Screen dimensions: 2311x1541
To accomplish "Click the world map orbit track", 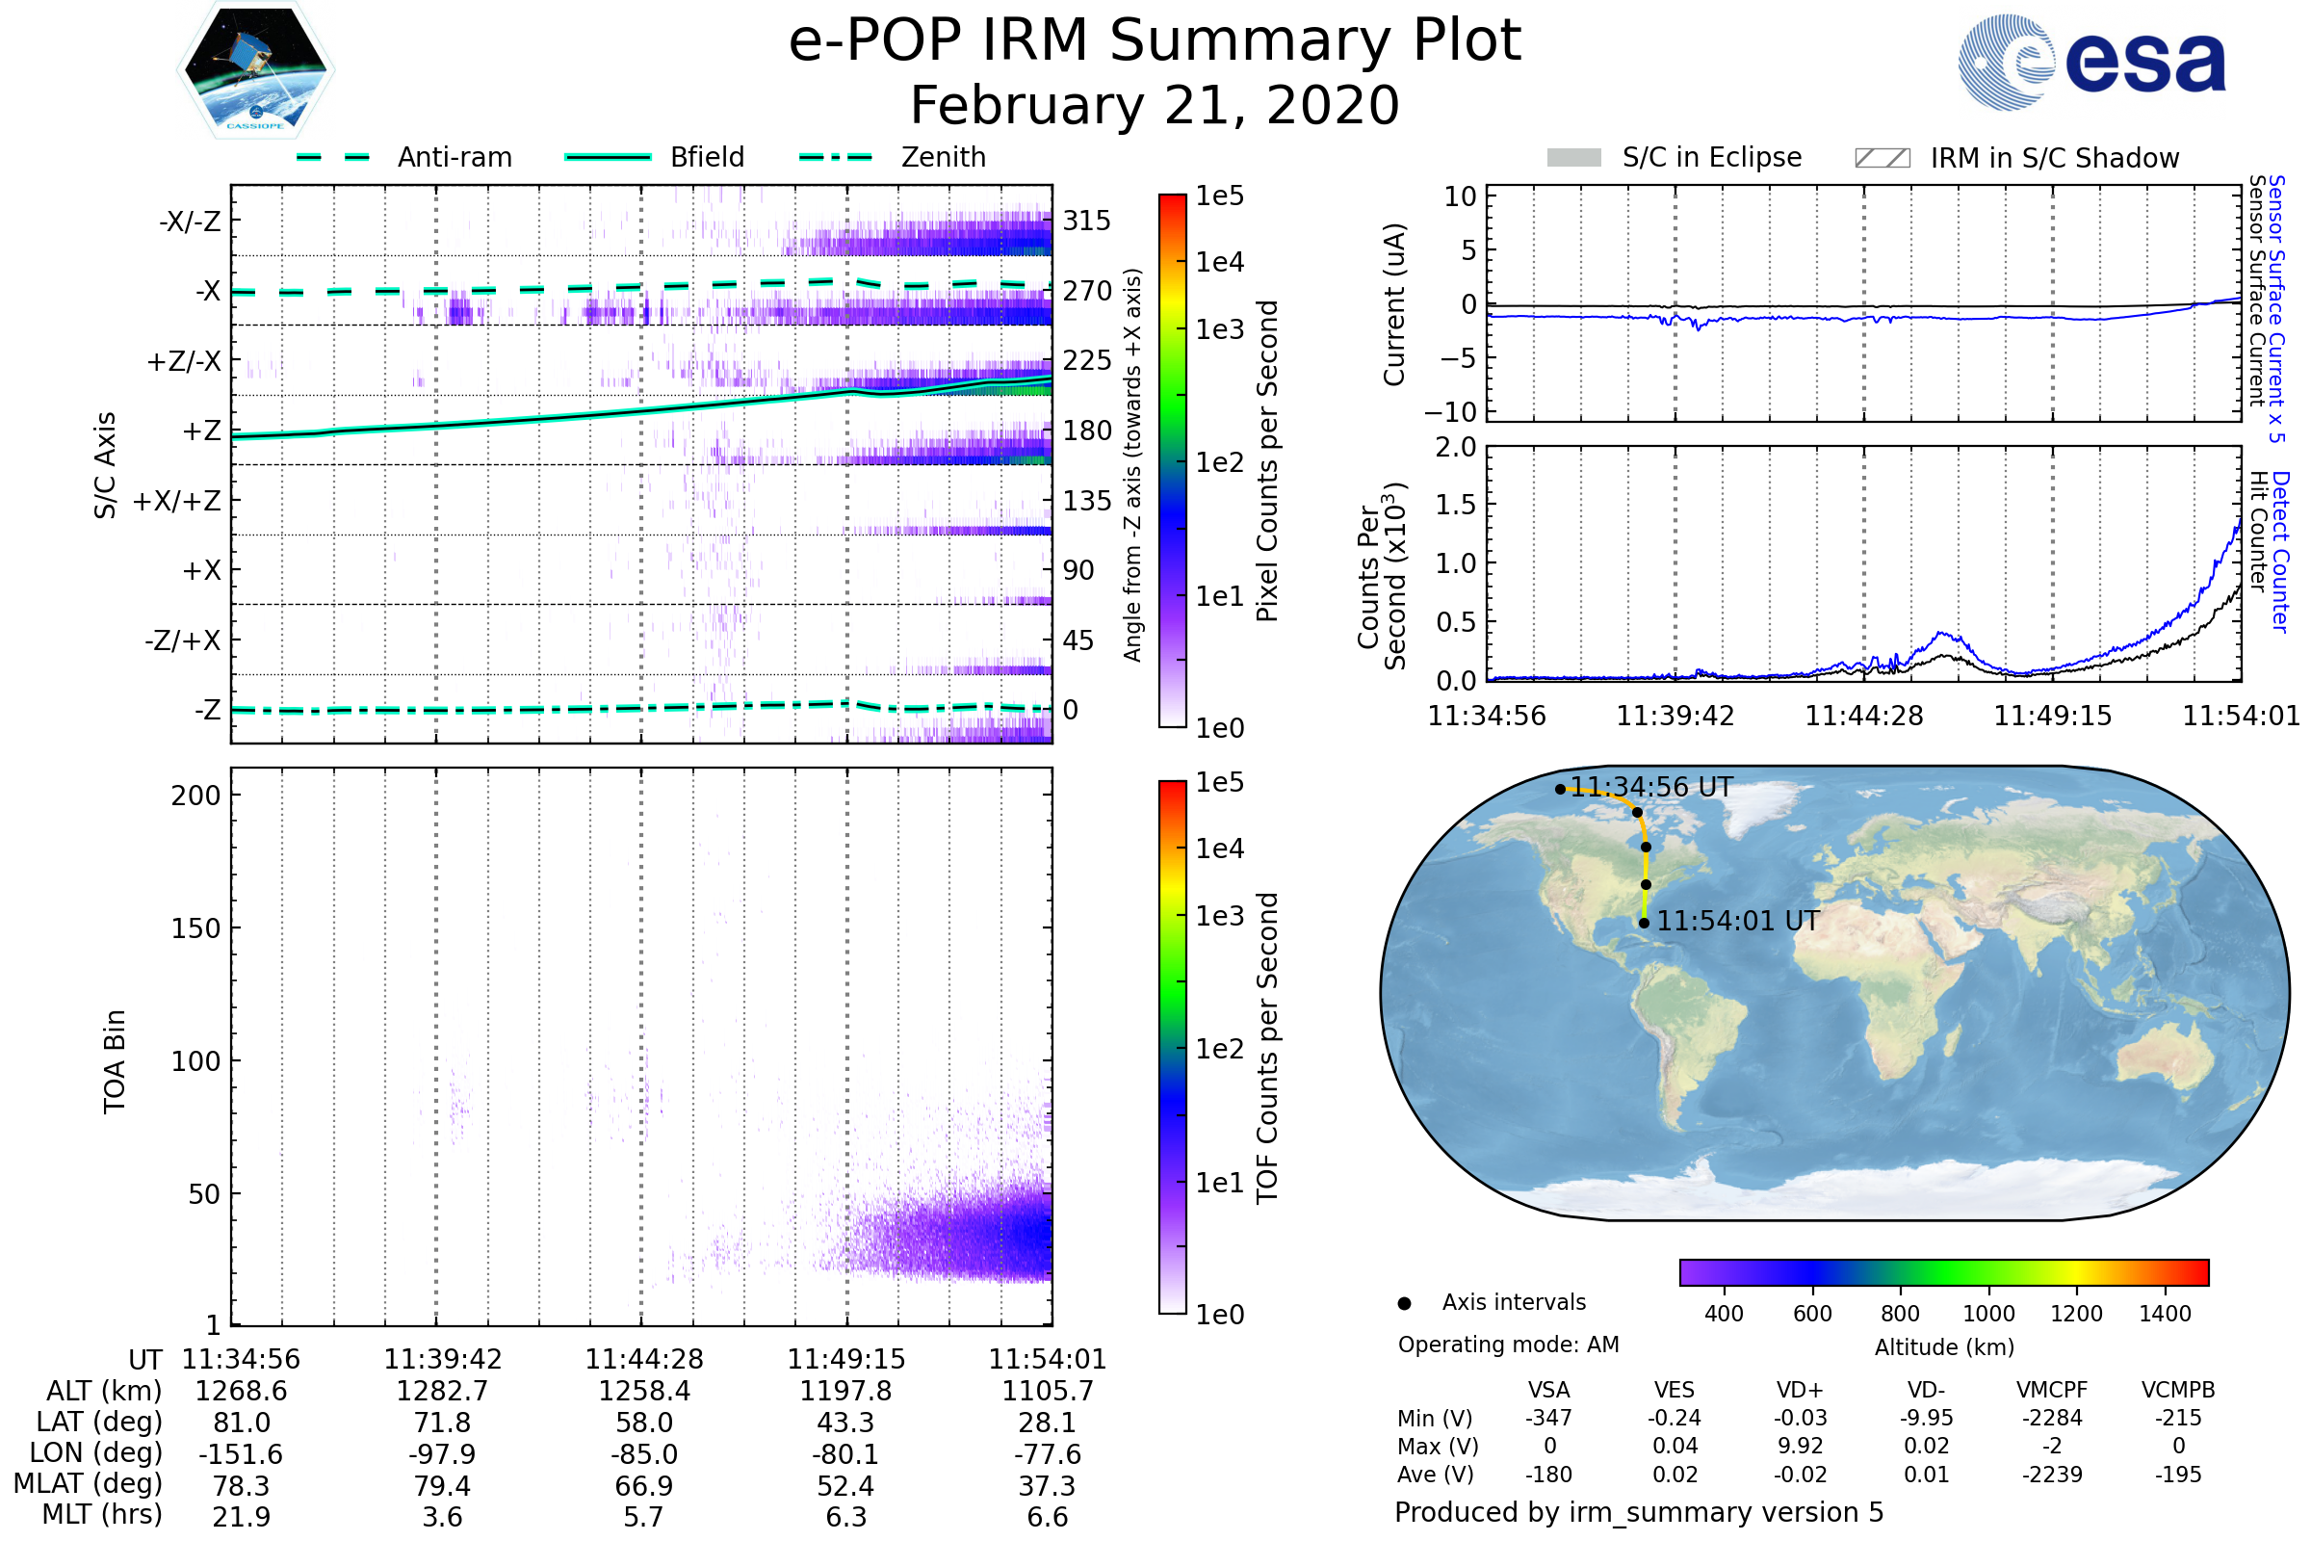I will (x=1646, y=865).
